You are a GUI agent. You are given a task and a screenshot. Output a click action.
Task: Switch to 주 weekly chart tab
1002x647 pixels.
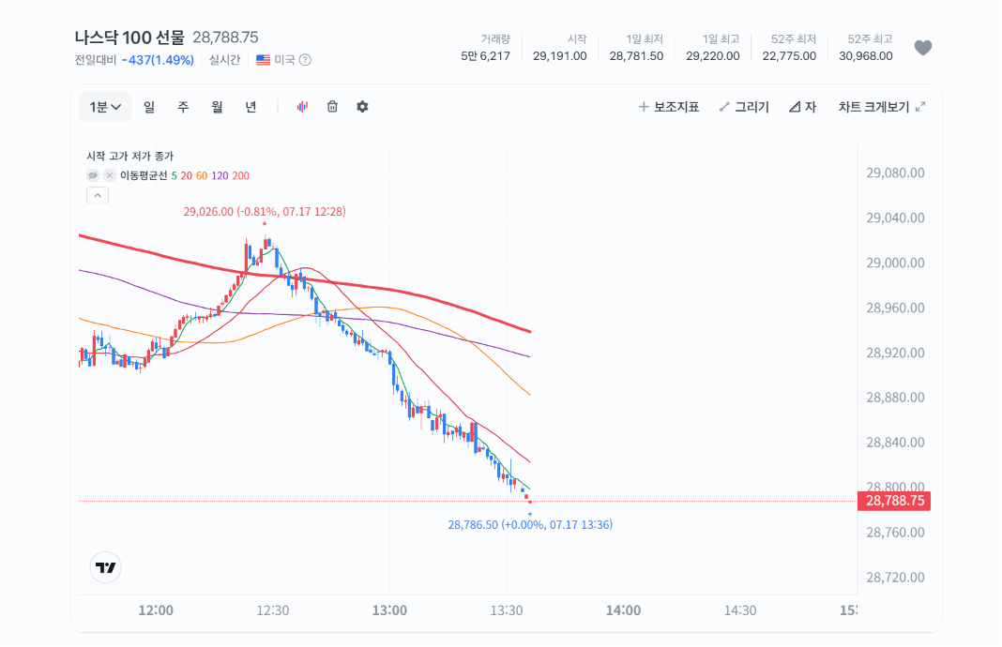183,107
